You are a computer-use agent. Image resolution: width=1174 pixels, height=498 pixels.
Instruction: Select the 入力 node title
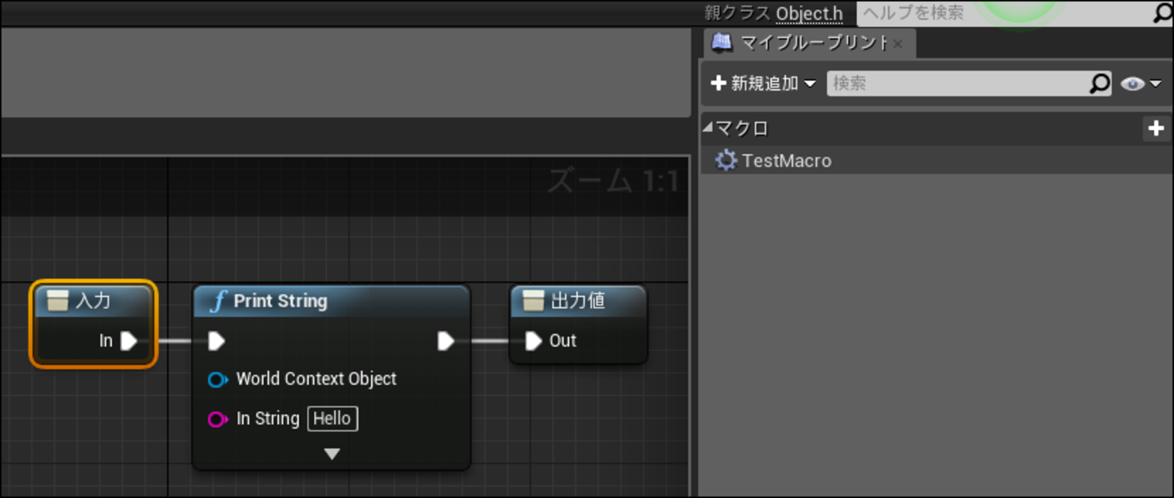point(93,300)
